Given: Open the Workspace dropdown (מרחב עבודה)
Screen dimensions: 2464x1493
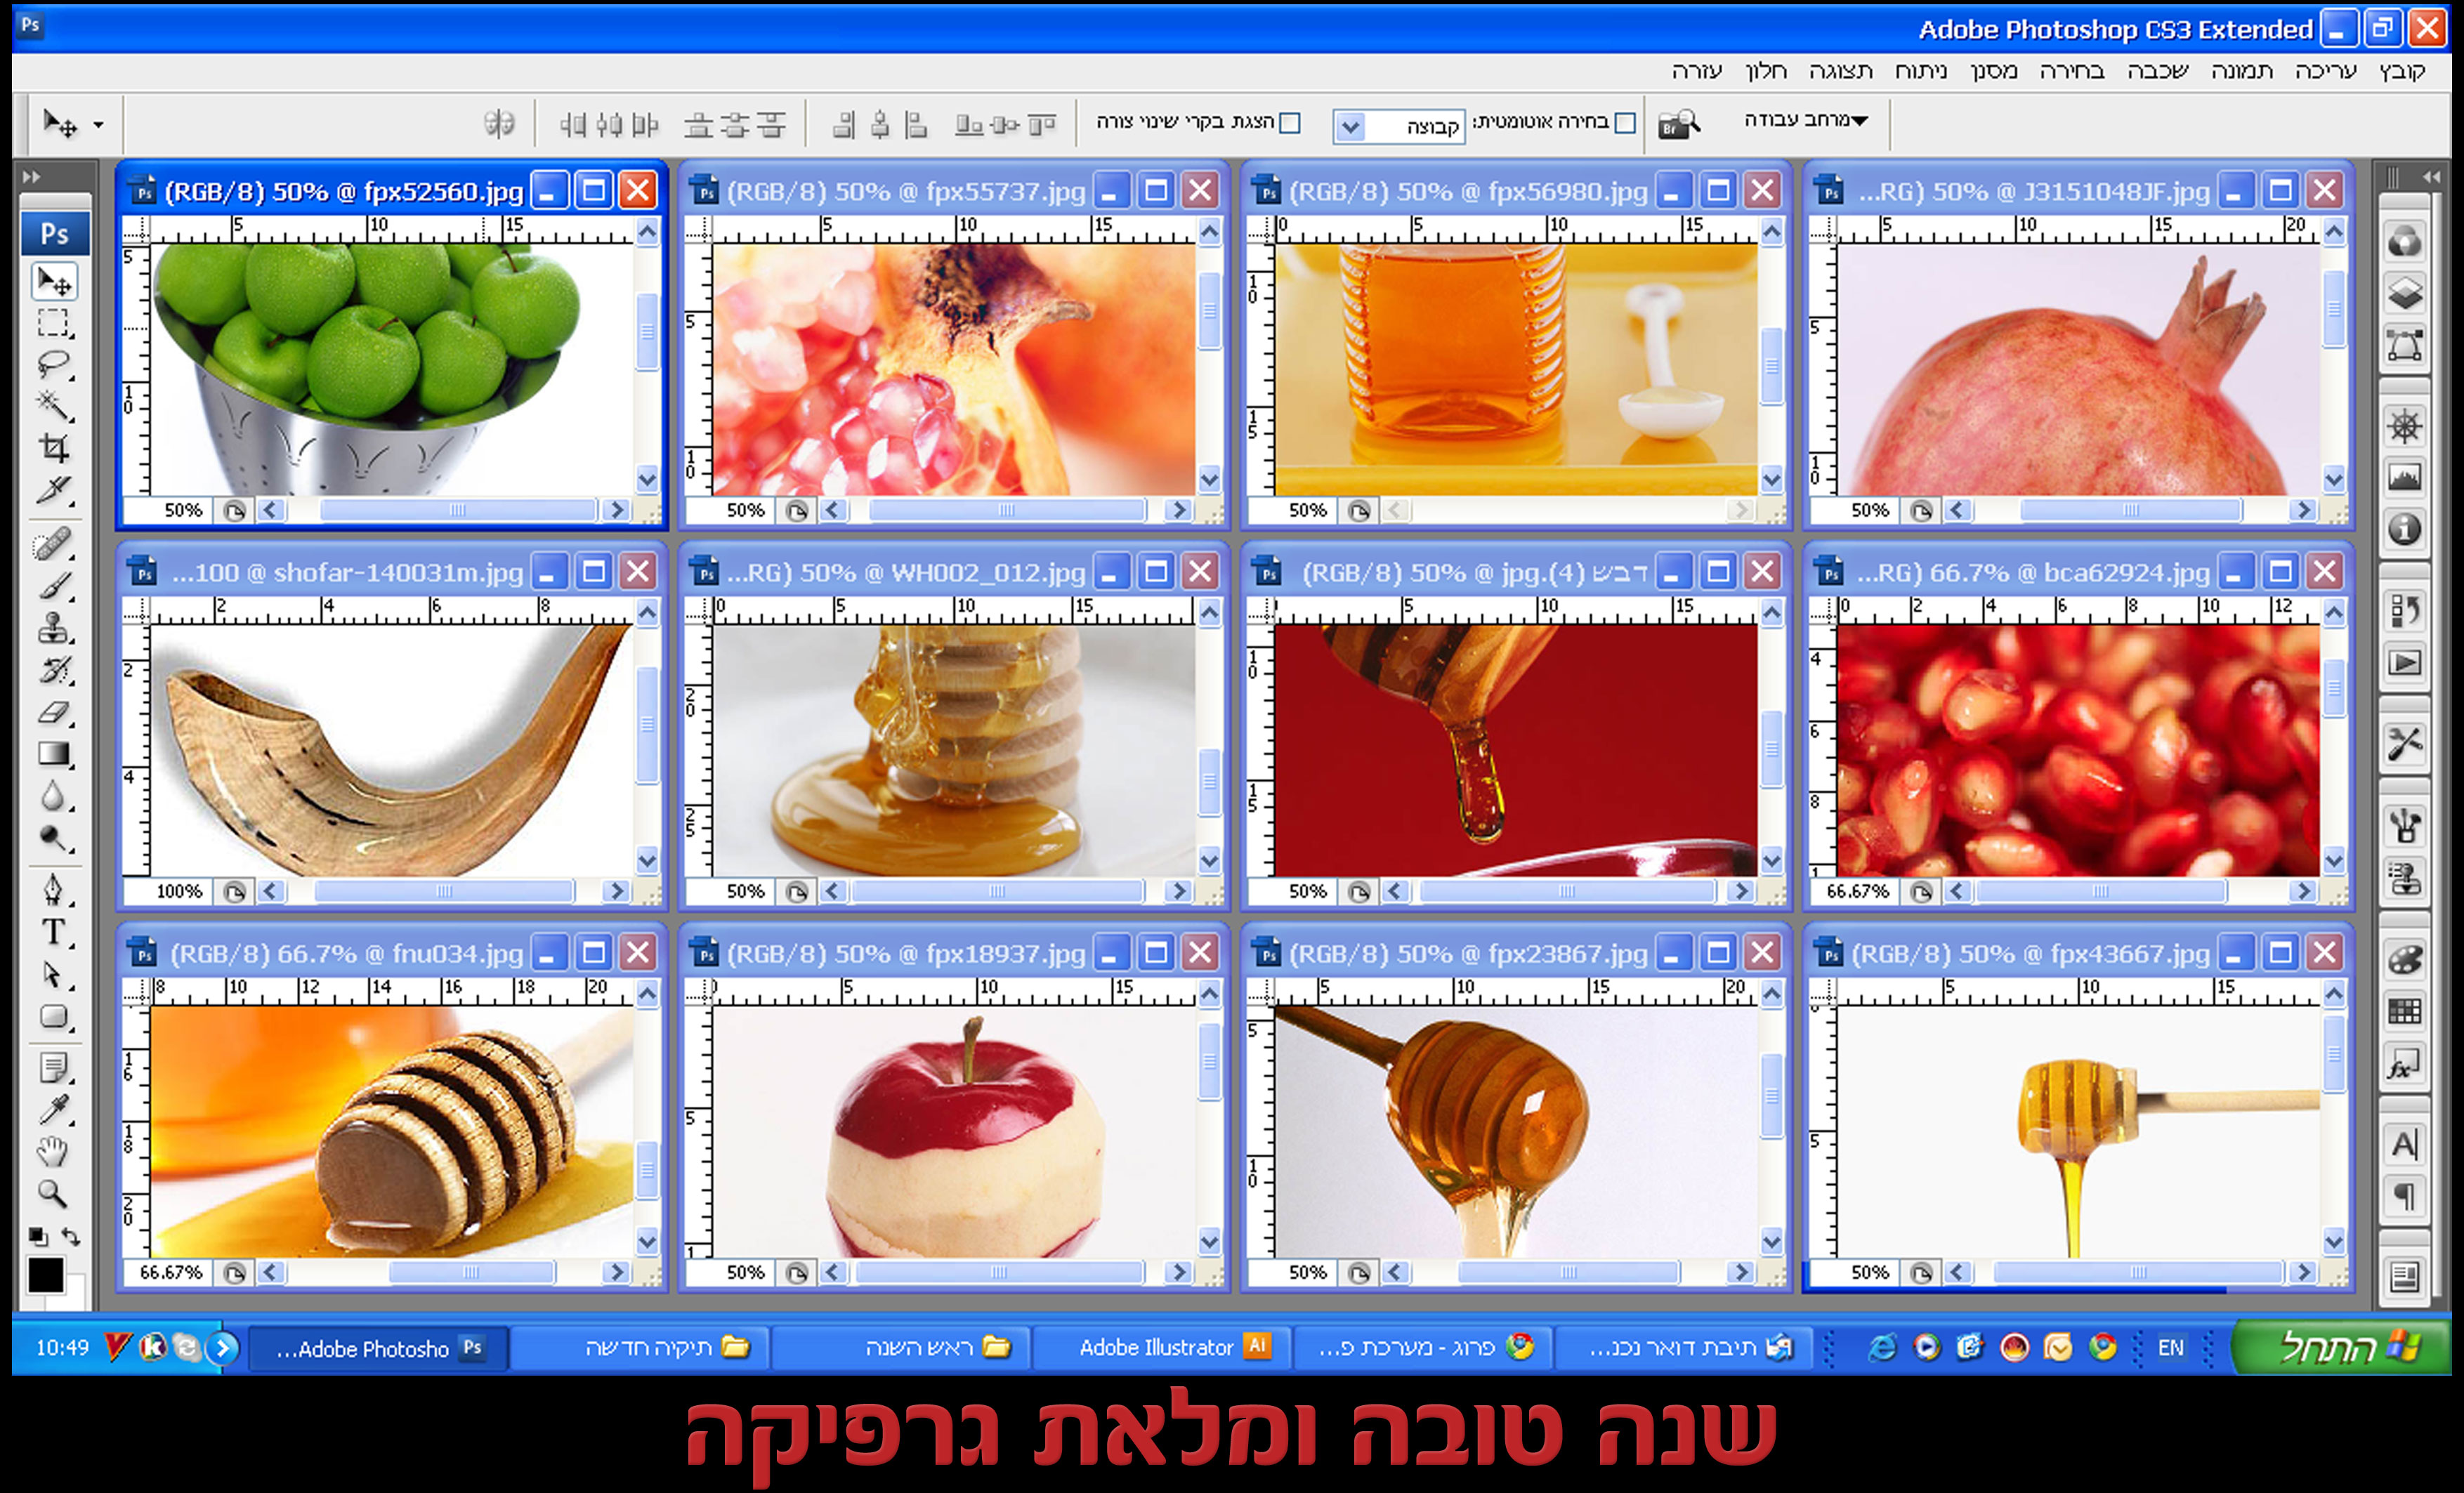Looking at the screenshot, I should 1805,120.
